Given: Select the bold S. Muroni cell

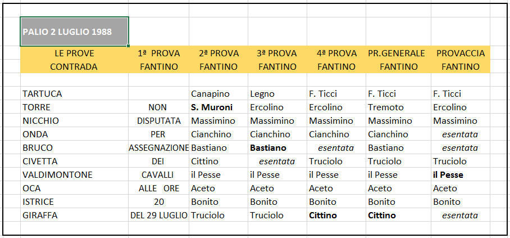Looking at the screenshot, I should tap(218, 107).
